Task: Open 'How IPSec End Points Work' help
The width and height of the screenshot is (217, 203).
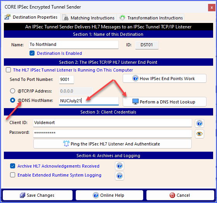Action: pos(165,79)
